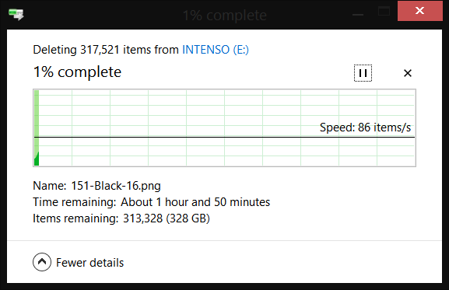Select the file name 151-Black-16.png
449x290 pixels.
[x=116, y=186]
